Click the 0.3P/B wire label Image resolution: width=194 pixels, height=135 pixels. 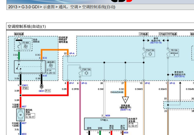[75, 89]
